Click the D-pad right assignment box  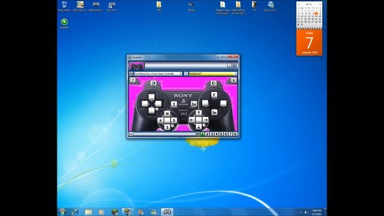(x=158, y=104)
